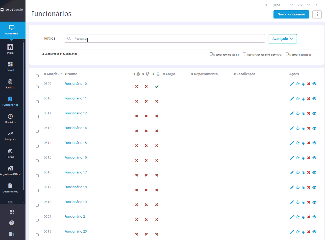Sort by Matrícula column
Screen dimensions: 325x240
pos(53,74)
